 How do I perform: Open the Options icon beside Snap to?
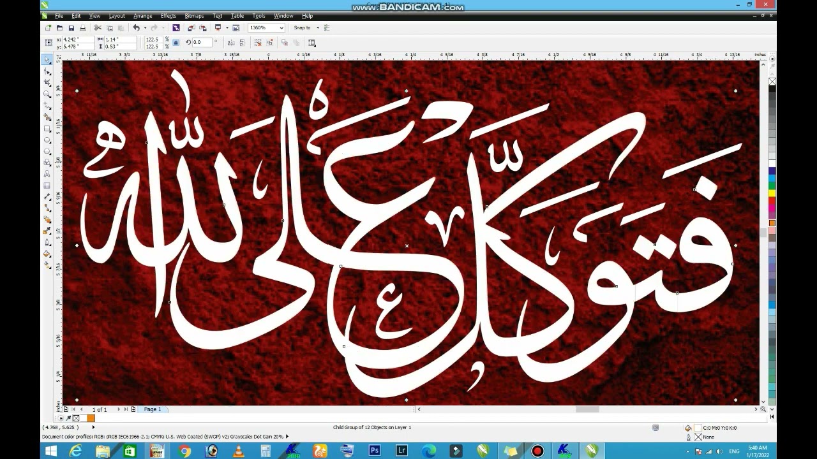coord(327,28)
